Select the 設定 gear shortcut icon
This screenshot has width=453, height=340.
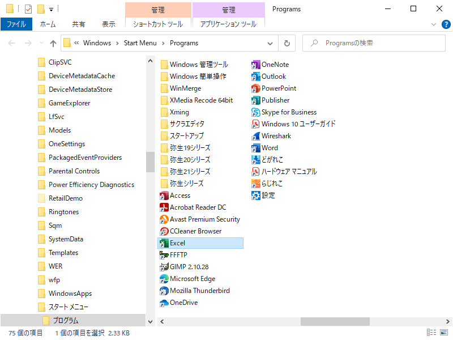256,195
